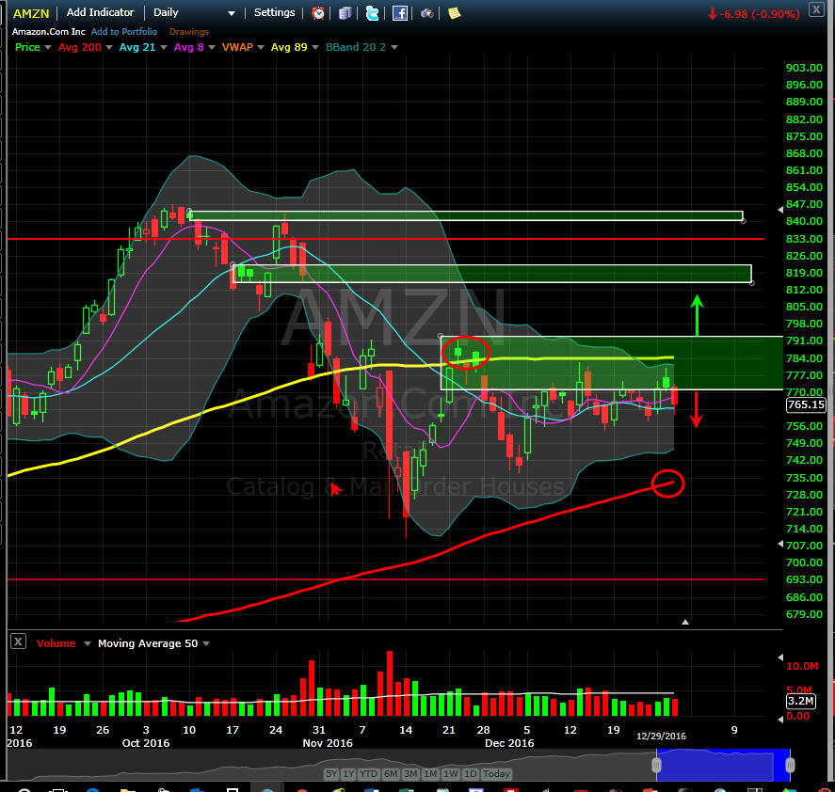Image resolution: width=835 pixels, height=792 pixels.
Task: Open the Moving Average 50 dropdown arrow
Action: click(x=205, y=644)
